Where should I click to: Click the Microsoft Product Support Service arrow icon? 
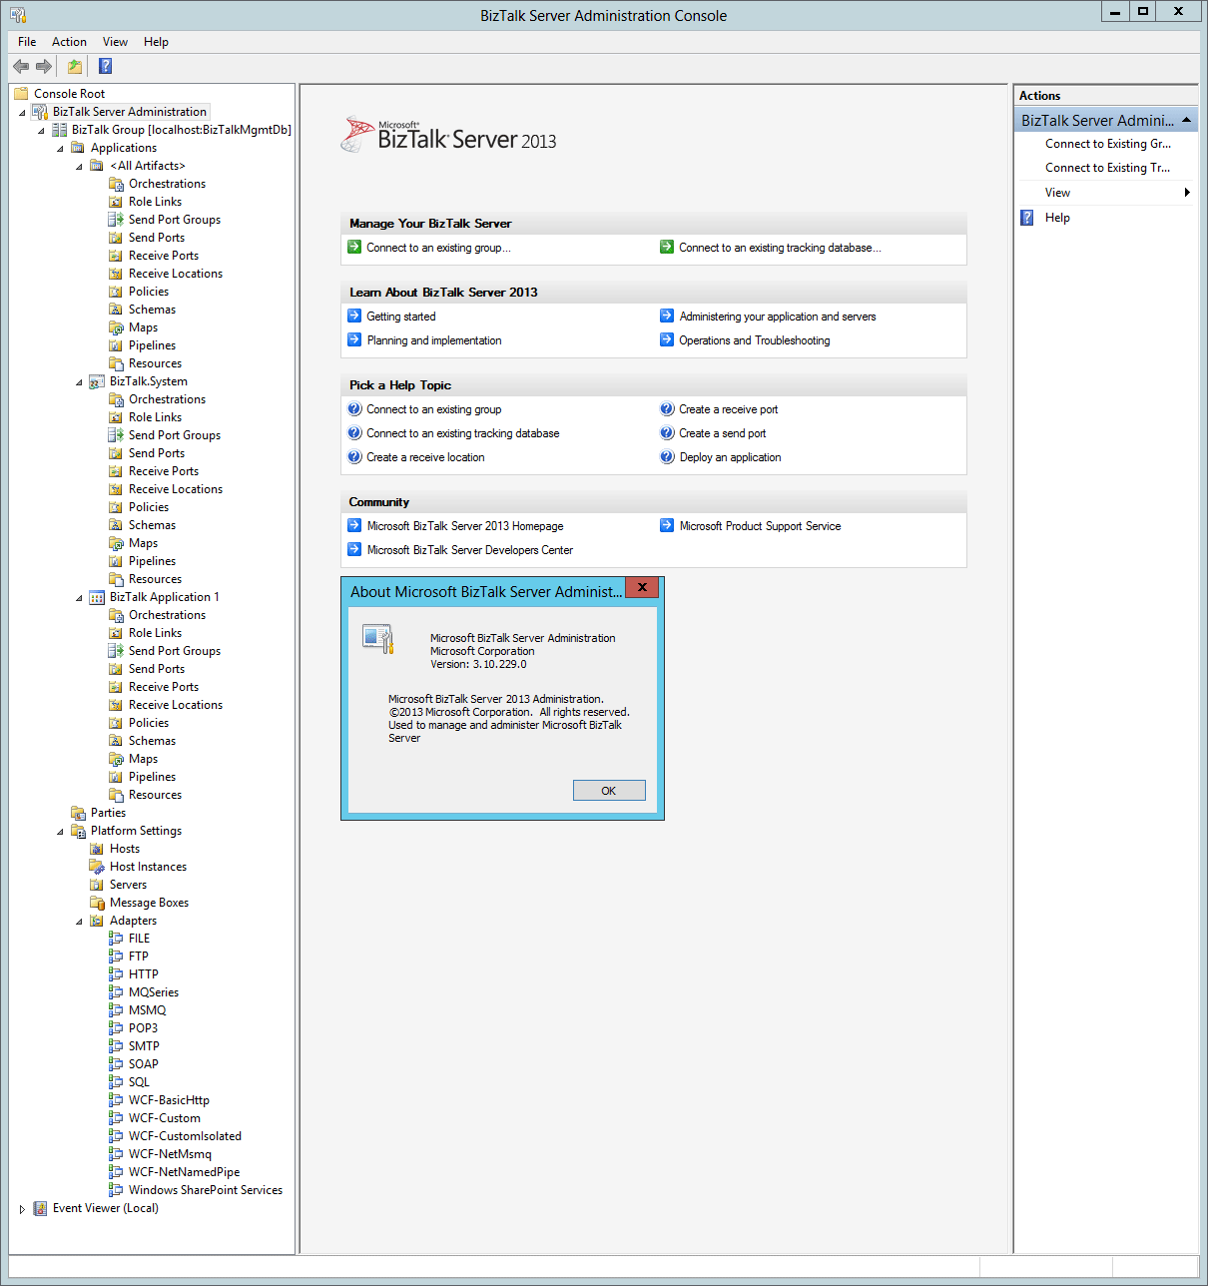coord(667,525)
